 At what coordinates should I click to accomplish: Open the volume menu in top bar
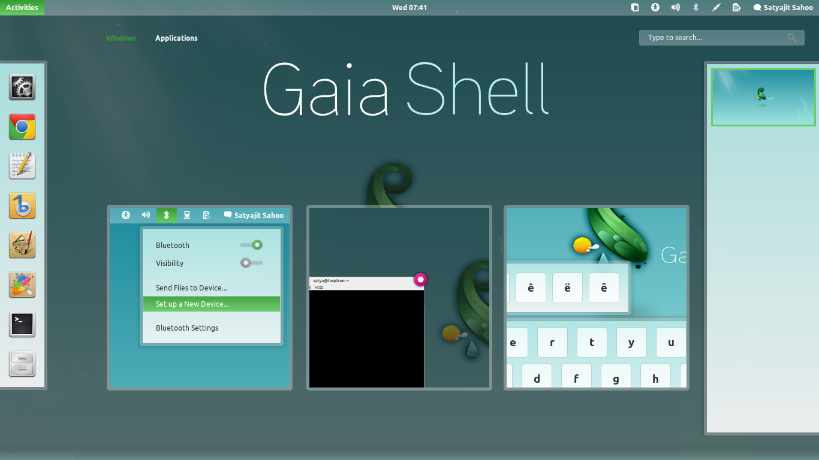pos(676,7)
